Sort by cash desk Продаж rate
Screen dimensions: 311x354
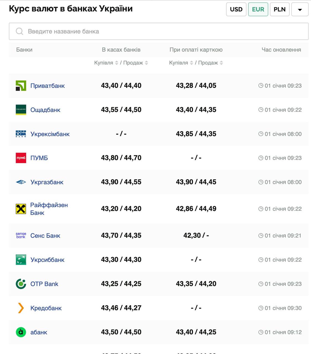146,63
